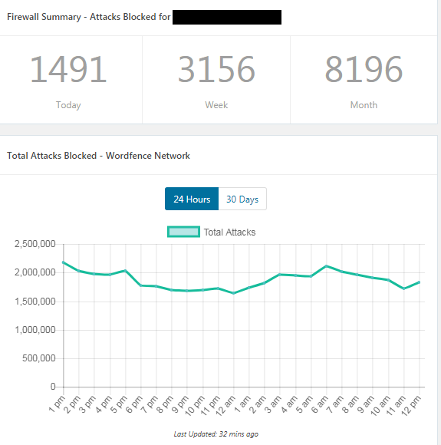
Task: Switch chart to 30 Days view
Action: 242,199
